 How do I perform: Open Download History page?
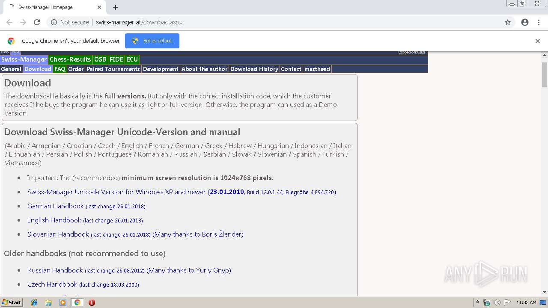(x=254, y=69)
